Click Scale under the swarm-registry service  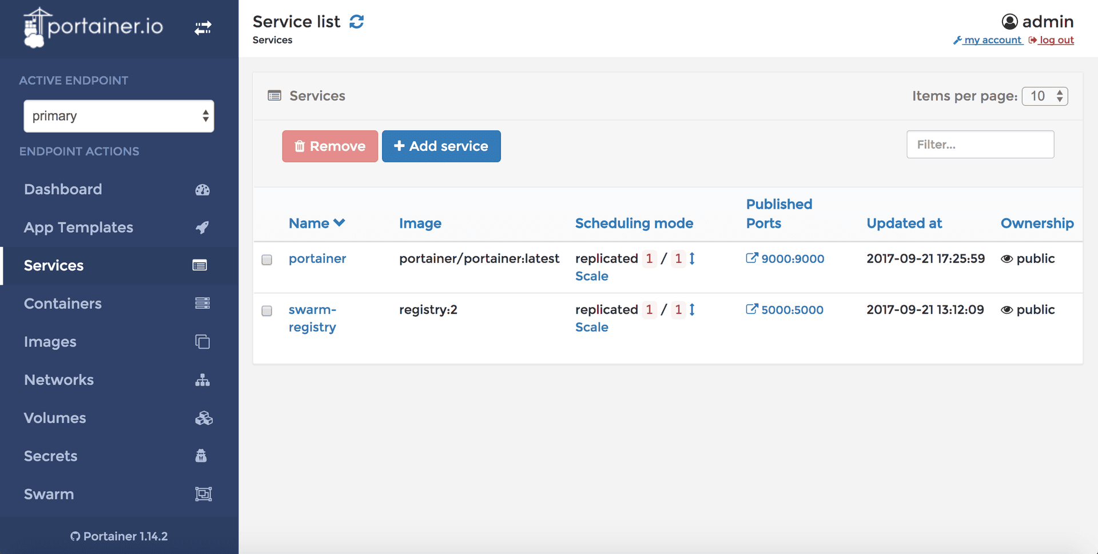pyautogui.click(x=591, y=328)
